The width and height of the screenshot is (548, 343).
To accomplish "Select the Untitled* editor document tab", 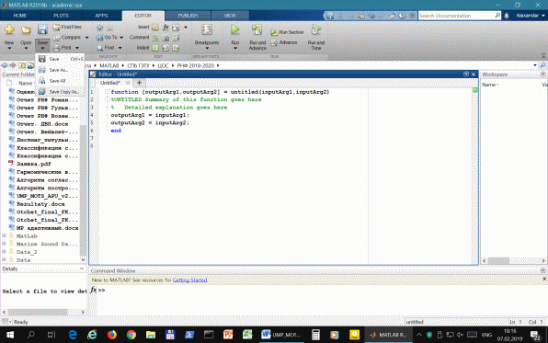I will [x=110, y=83].
